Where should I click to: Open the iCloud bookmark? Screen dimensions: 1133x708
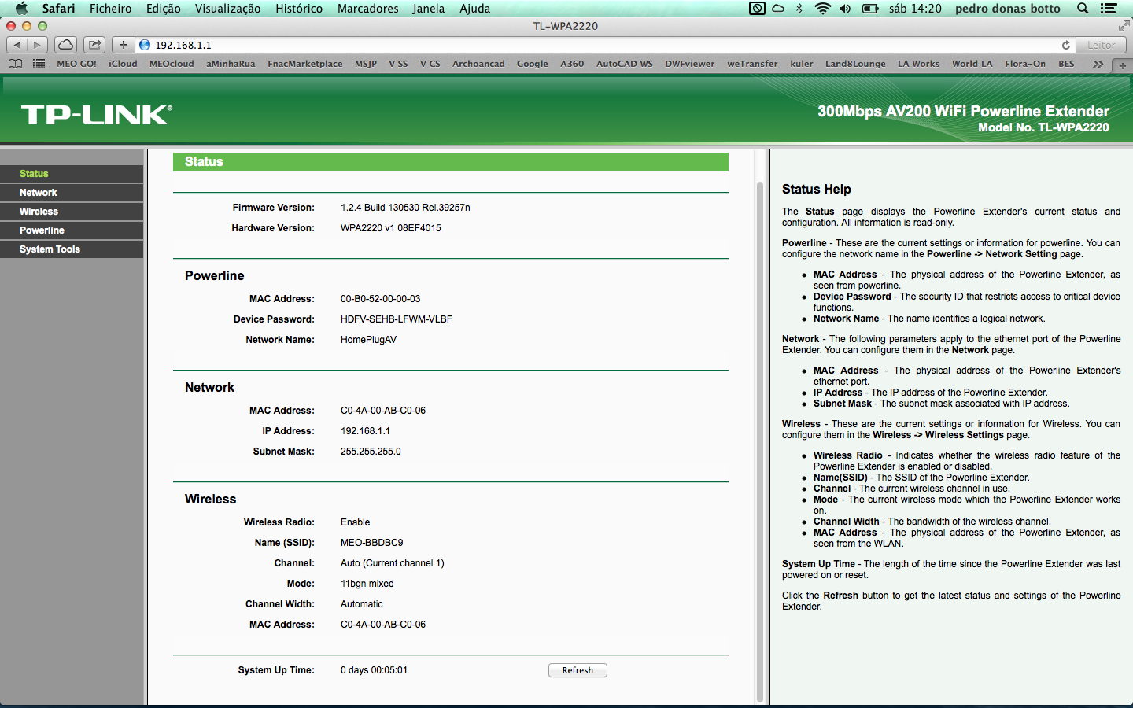tap(123, 64)
